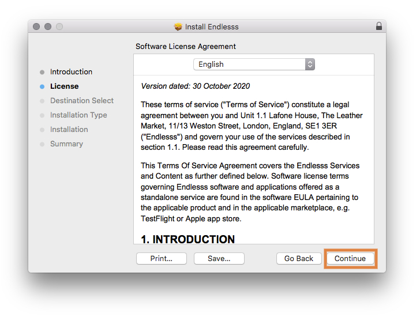Viewport: 420px width, 317px height.
Task: Click the Software License Agreement heading
Action: tap(186, 47)
